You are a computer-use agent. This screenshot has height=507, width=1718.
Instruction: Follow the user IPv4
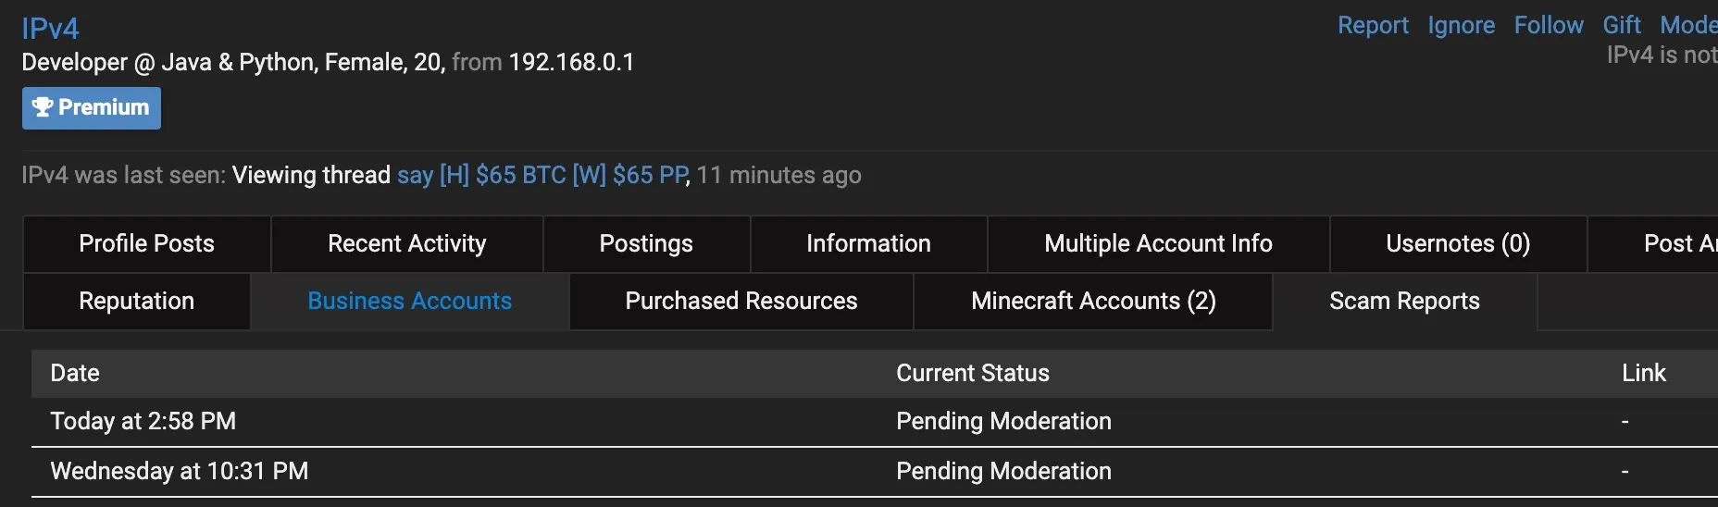tap(1548, 26)
